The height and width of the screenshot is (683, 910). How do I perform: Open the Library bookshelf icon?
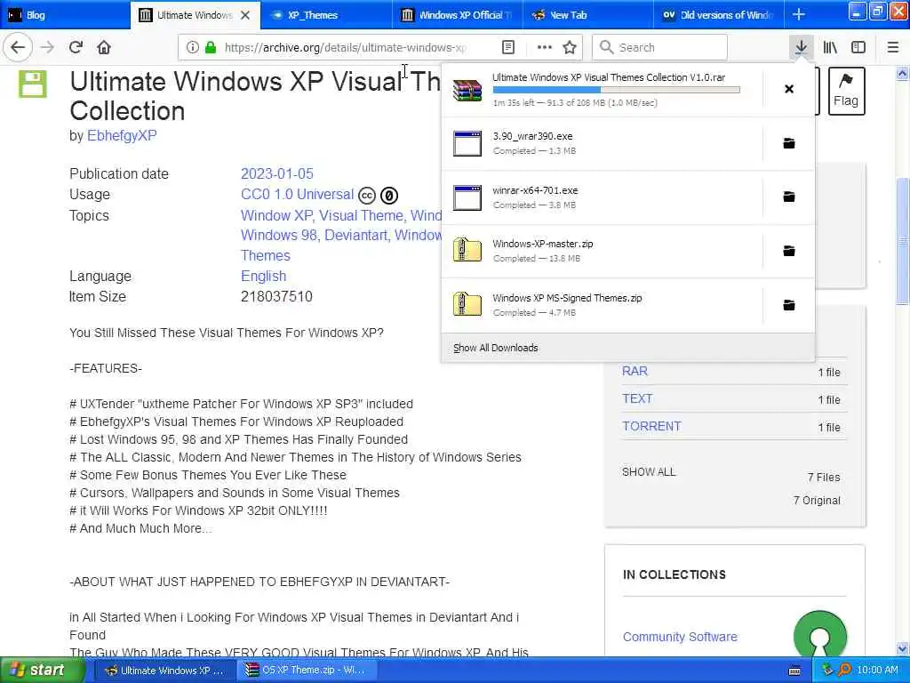click(830, 47)
